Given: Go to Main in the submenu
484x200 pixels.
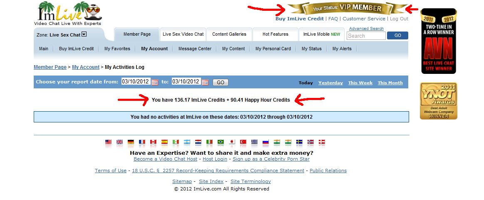Looking at the screenshot, I should 44,49.
